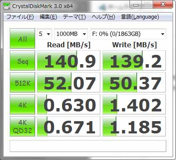
Task: Click the empty comment field at bottom
Action: click(88, 146)
